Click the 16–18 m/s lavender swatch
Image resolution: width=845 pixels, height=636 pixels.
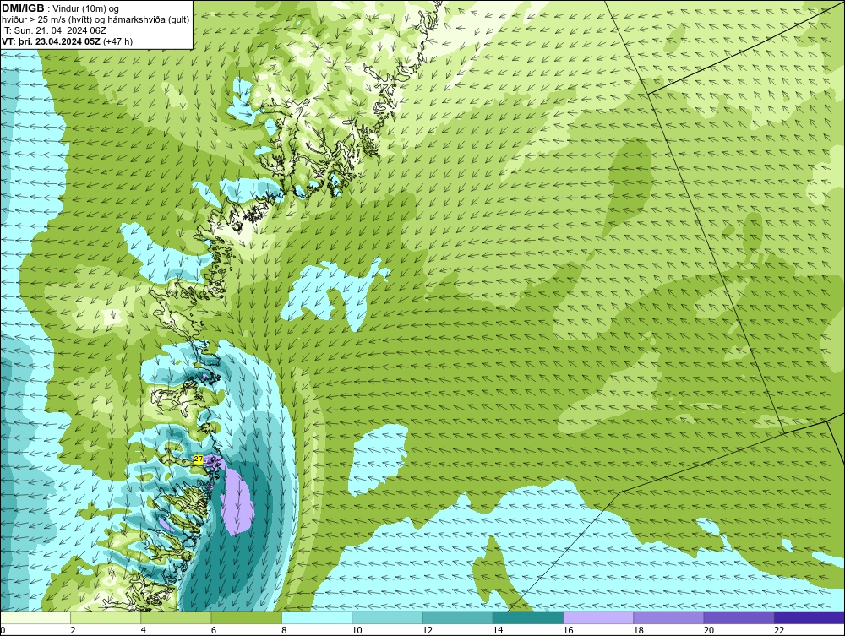pos(598,617)
